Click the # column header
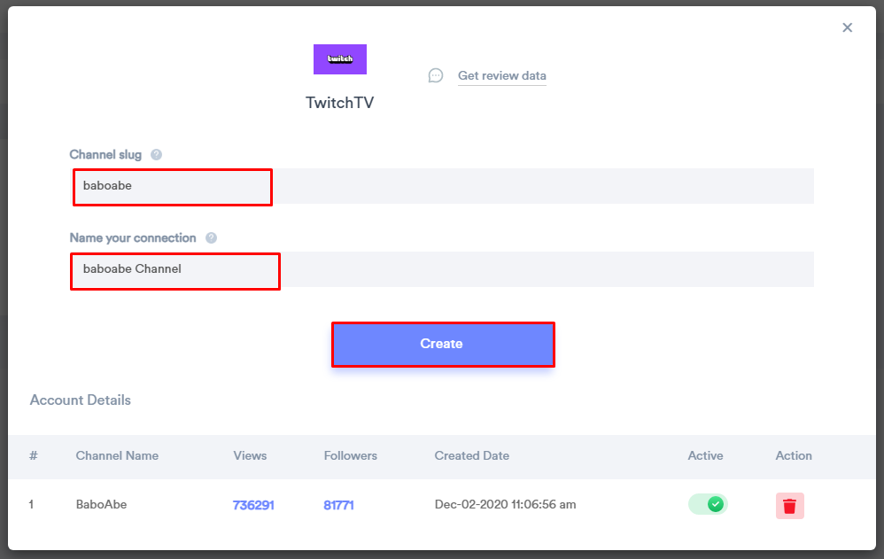The height and width of the screenshot is (559, 884). pyautogui.click(x=34, y=455)
